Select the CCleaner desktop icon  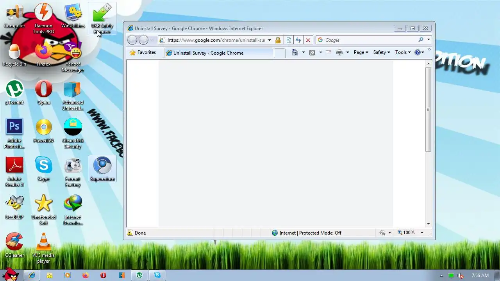[x=14, y=245]
